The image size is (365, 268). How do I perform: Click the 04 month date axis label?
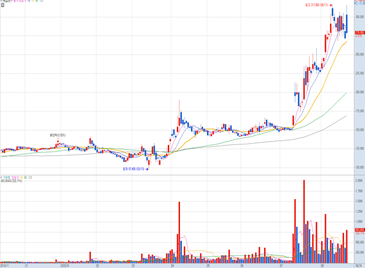coord(172,265)
